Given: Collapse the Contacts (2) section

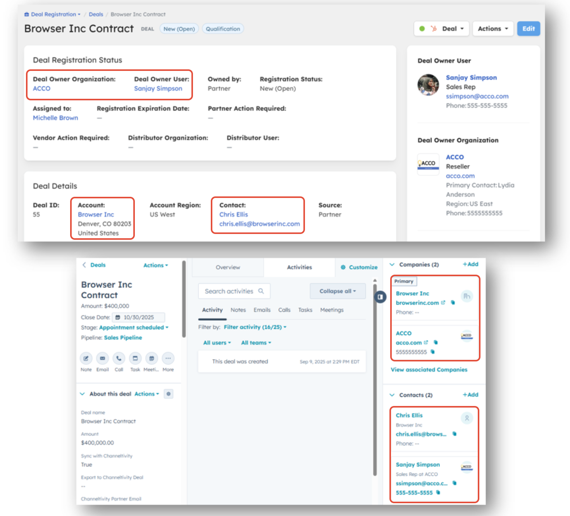Looking at the screenshot, I should point(392,395).
